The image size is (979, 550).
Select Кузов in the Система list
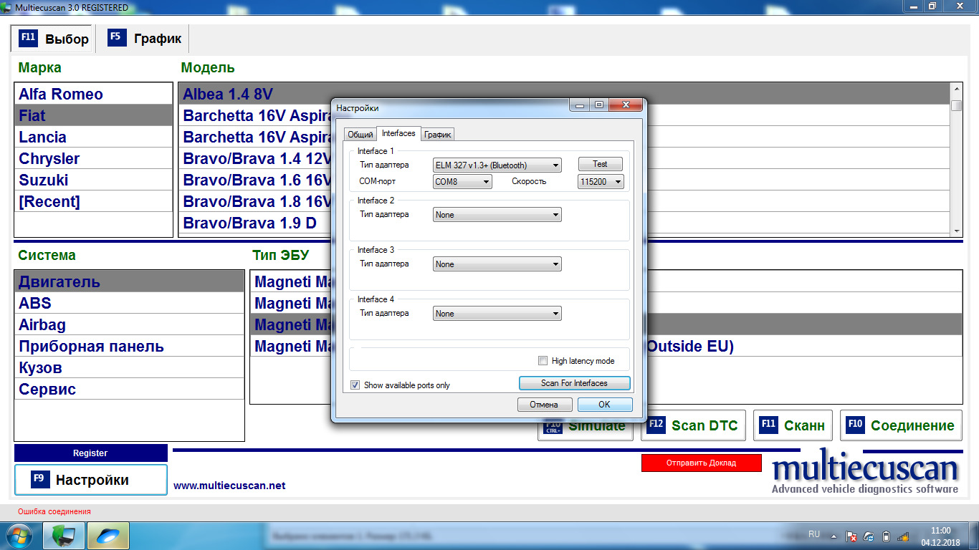[129, 367]
